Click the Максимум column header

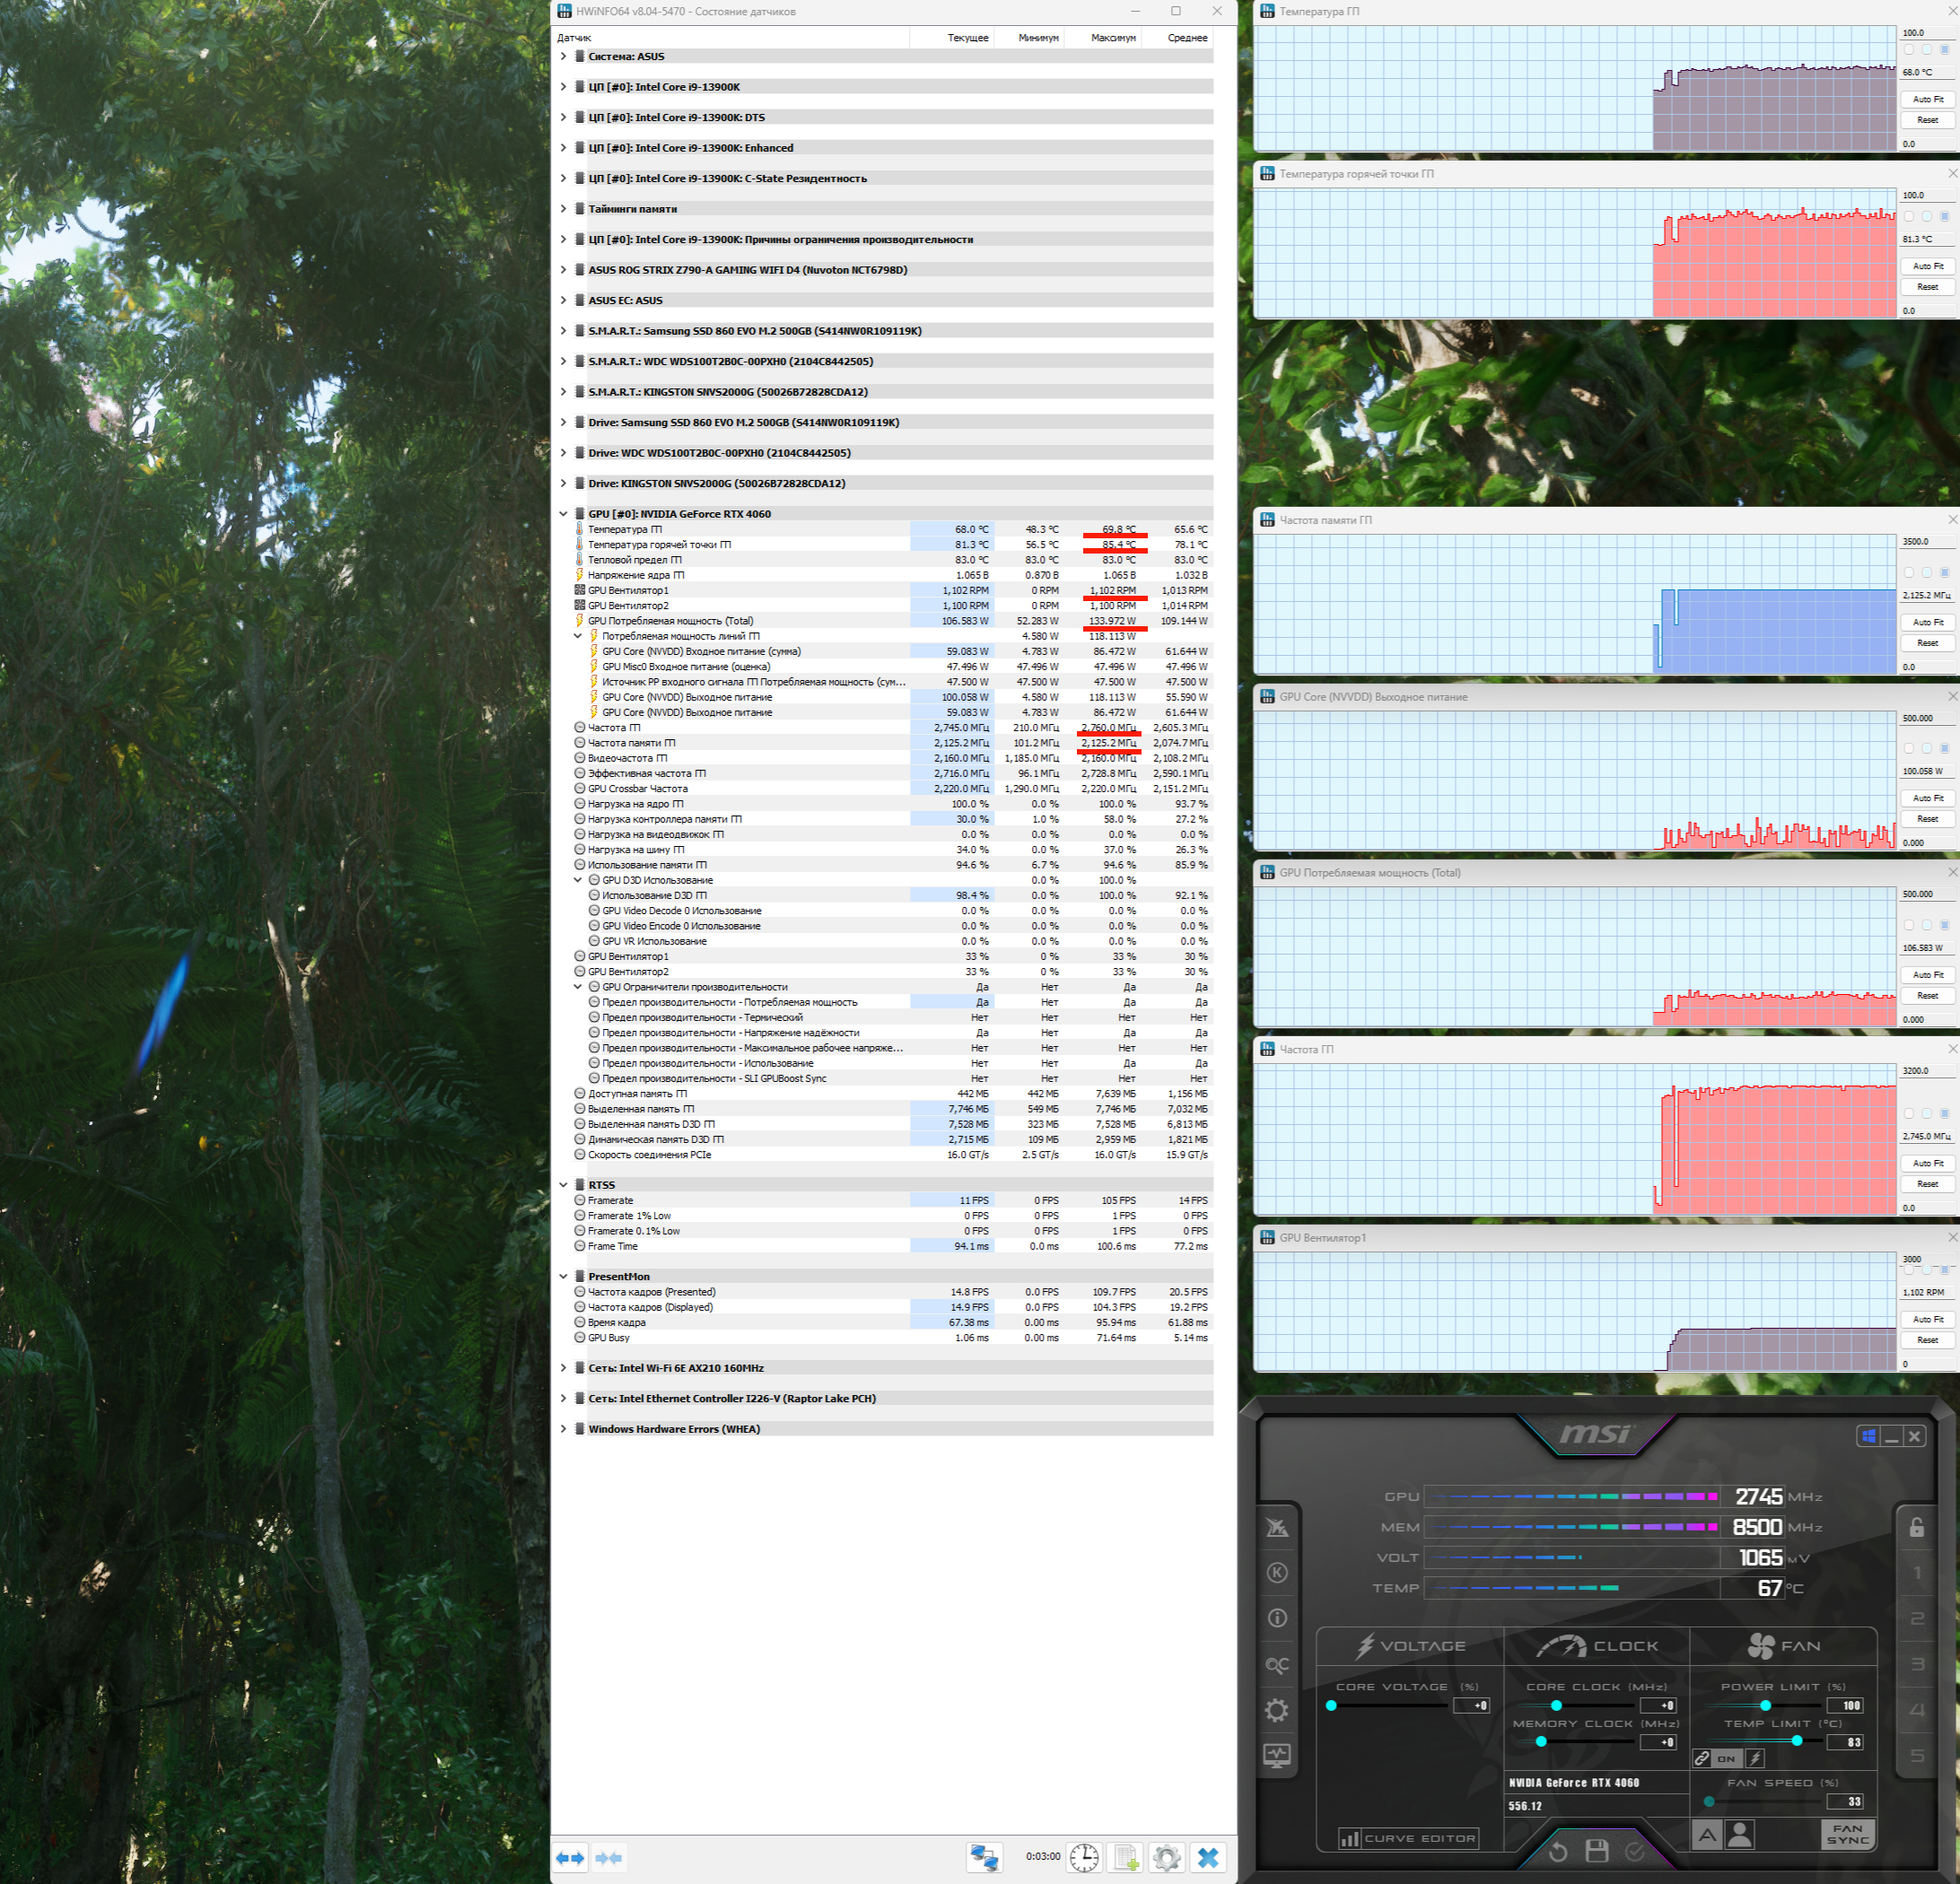coord(1112,38)
